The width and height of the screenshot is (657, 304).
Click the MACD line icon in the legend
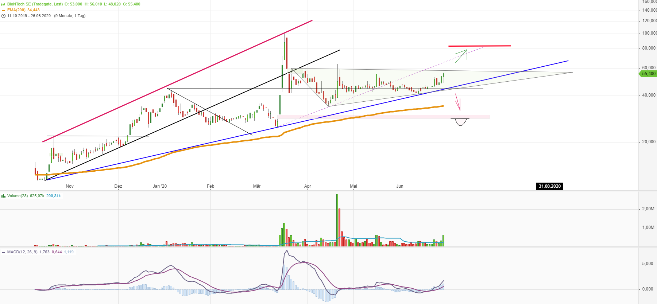tap(3, 252)
